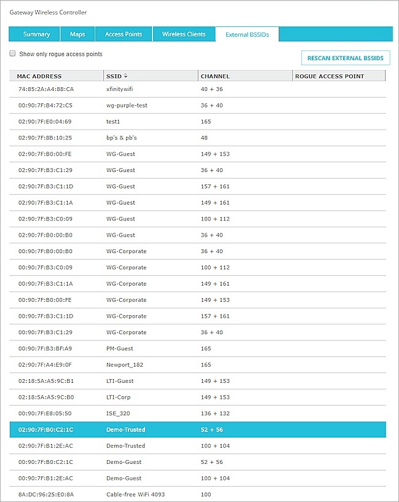Open the Maps tab

coord(77,34)
